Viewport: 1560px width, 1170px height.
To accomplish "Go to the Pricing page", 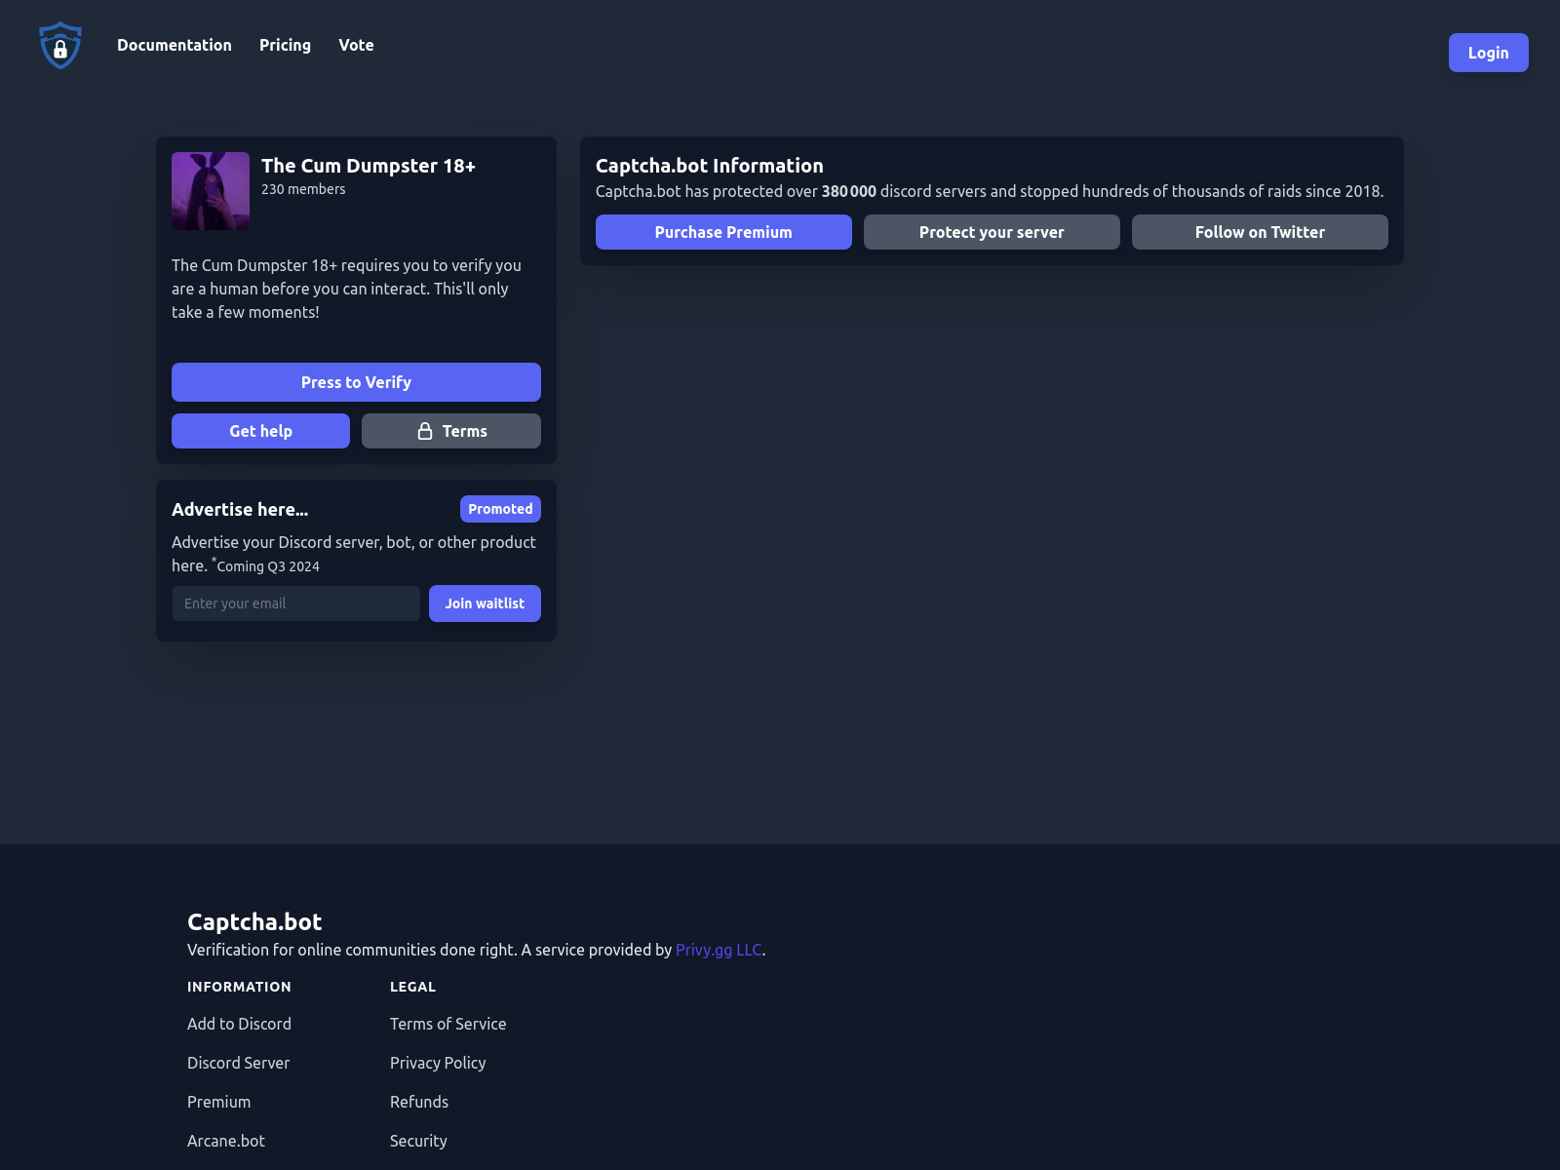I will click(x=285, y=45).
